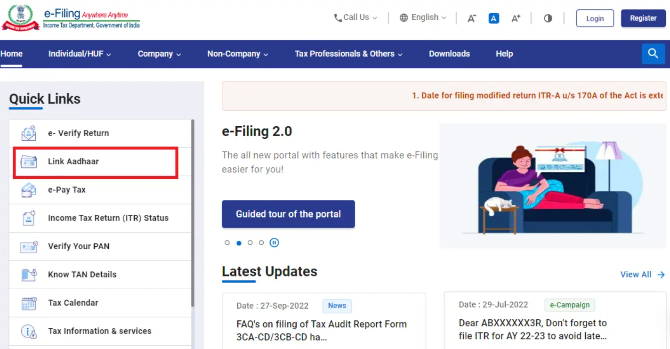Open the Downloads menu item
The width and height of the screenshot is (670, 349).
449,54
